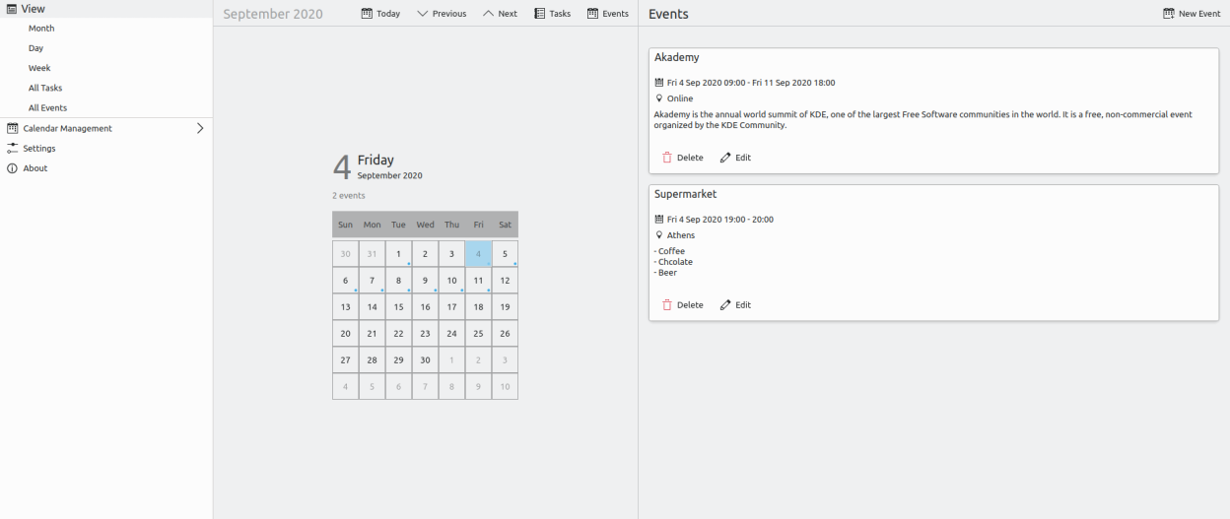1230x519 pixels.
Task: Open Settings from the sidebar
Action: (39, 148)
